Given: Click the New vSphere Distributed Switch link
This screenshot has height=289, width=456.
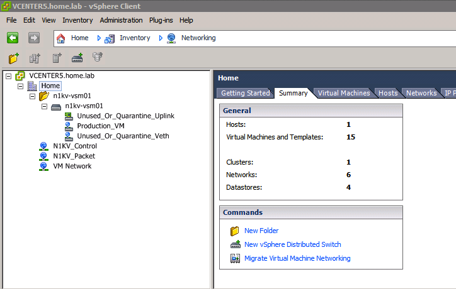Looking at the screenshot, I should click(x=292, y=244).
